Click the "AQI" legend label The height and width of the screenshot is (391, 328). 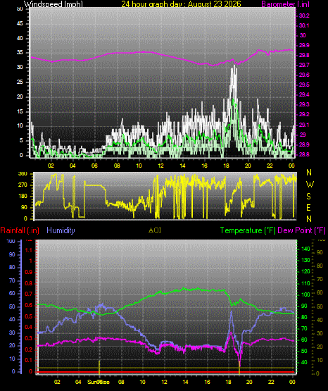155,230
